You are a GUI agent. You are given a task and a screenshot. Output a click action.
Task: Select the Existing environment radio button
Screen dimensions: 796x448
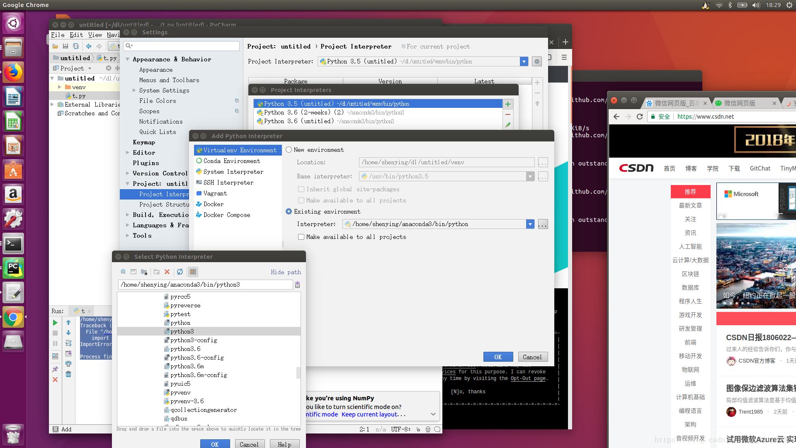click(289, 212)
